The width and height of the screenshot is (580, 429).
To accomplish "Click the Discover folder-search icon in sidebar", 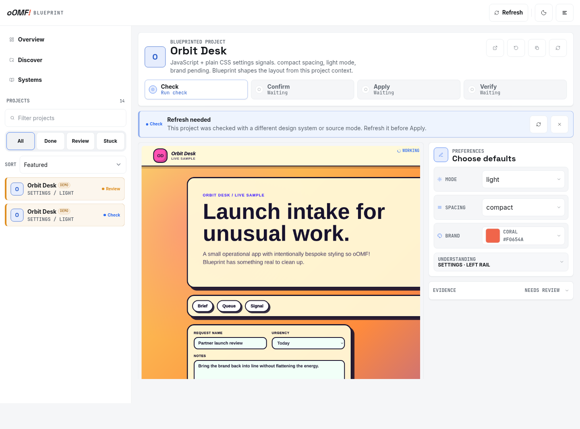I will [x=12, y=60].
